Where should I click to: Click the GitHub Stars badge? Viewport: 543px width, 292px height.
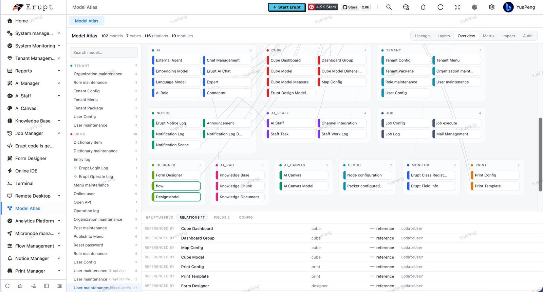(x=350, y=7)
